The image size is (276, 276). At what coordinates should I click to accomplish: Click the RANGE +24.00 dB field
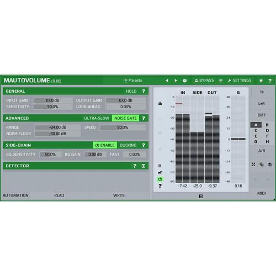pos(57,128)
